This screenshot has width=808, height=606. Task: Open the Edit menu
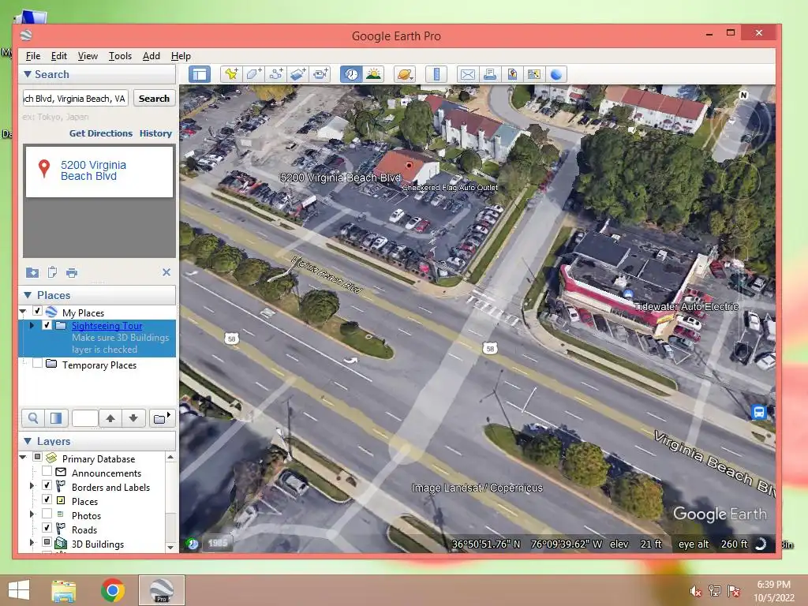point(58,56)
